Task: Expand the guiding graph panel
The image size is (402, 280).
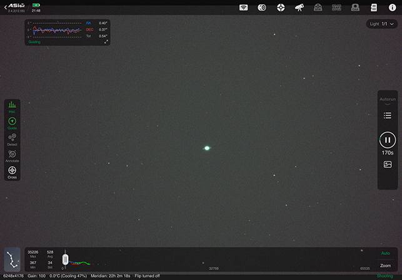Action: (x=106, y=42)
